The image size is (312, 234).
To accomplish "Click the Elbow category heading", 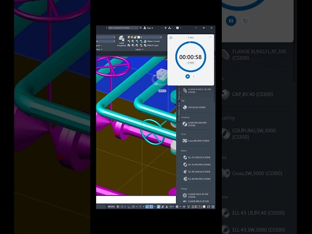I will pos(184,151).
